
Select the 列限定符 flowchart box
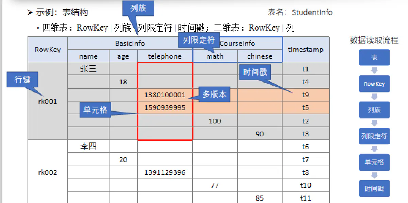click(374, 136)
